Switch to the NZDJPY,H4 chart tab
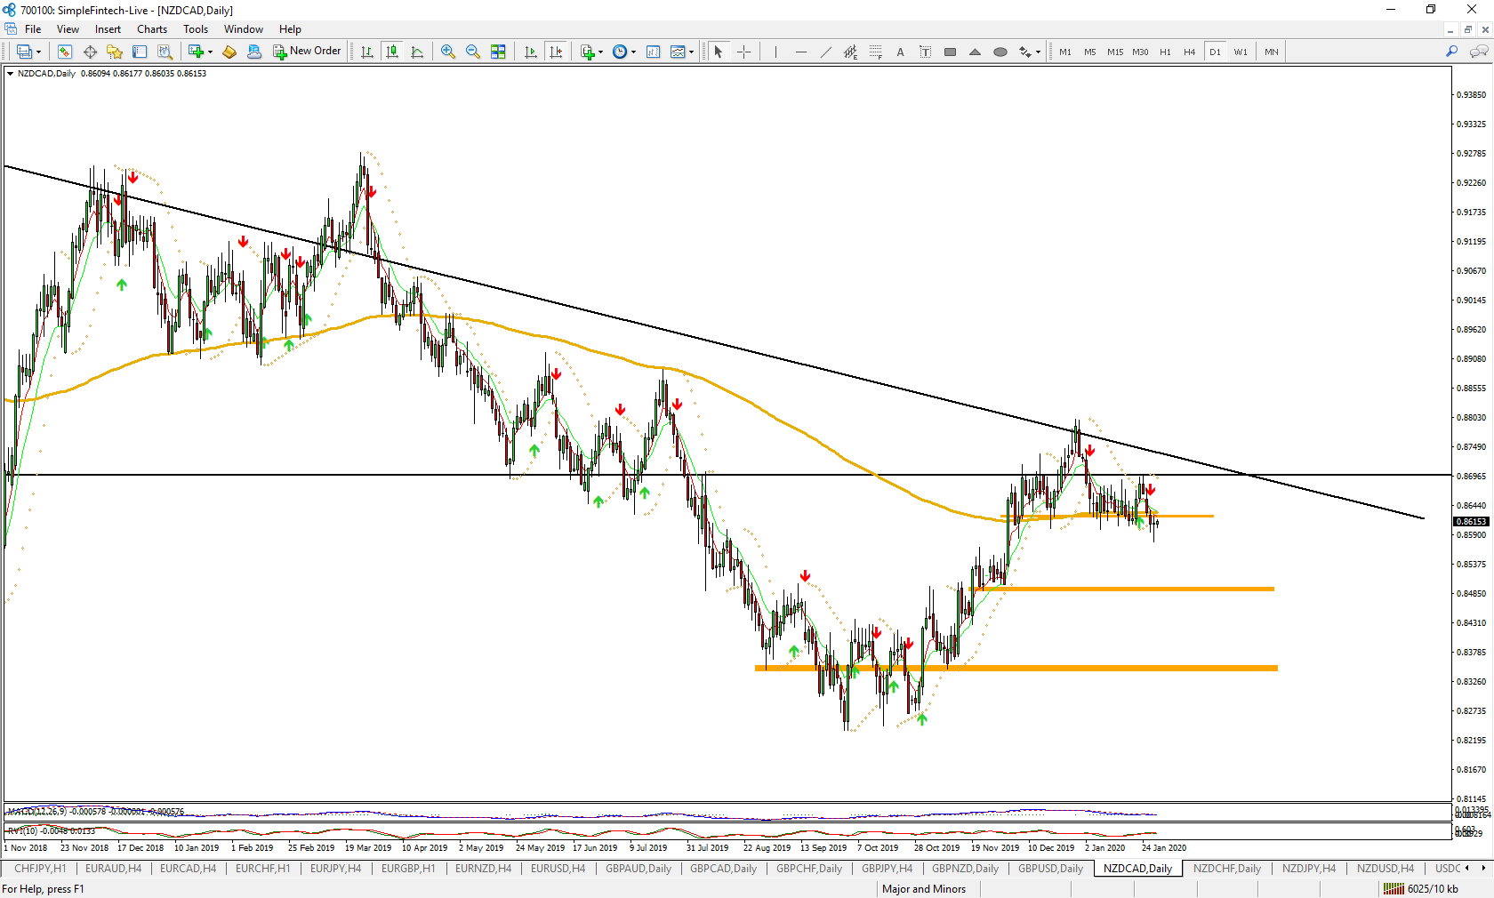The height and width of the screenshot is (898, 1494). (1308, 869)
